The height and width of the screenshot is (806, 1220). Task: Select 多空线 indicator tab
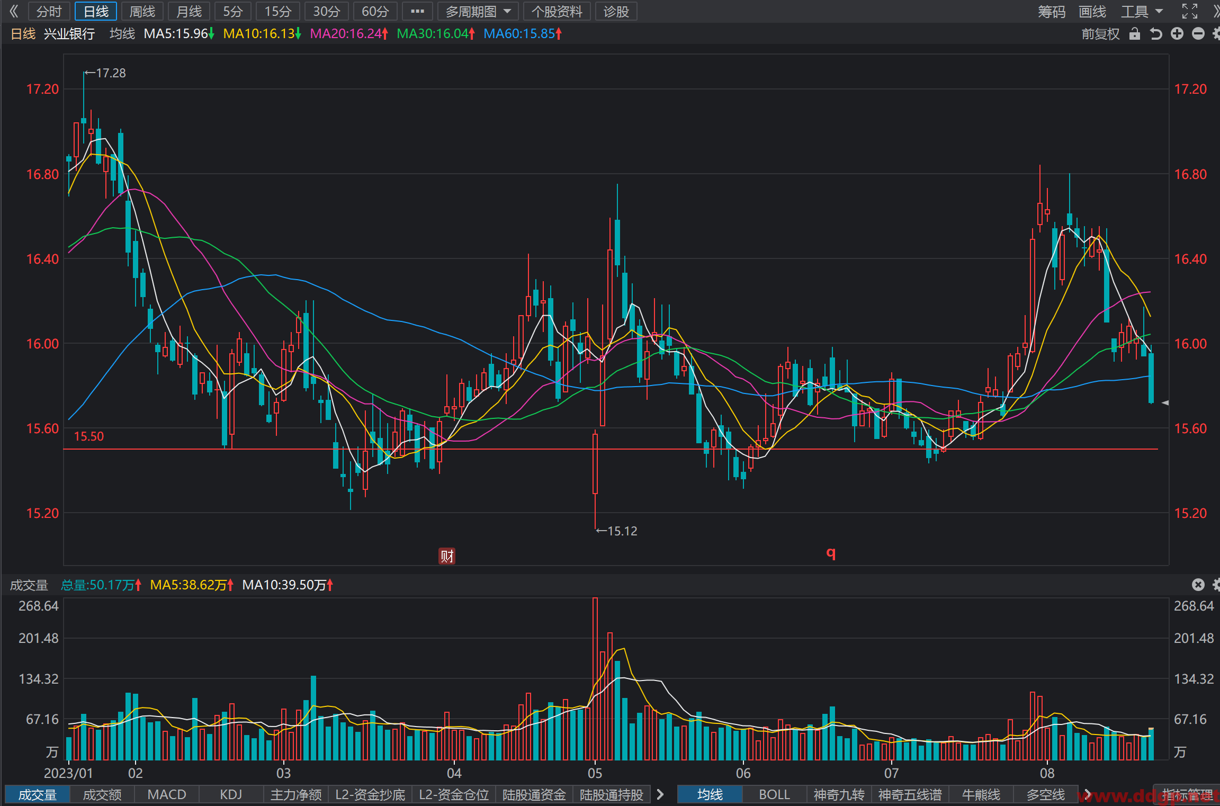[1046, 794]
